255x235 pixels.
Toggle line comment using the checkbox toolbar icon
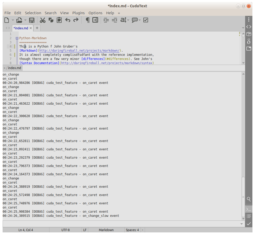[145, 20]
